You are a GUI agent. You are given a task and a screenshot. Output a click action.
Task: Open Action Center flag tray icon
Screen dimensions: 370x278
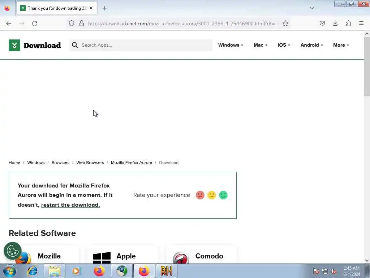[316, 271]
